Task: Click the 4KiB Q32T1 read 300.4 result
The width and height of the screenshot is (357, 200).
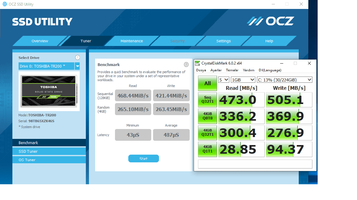Action: [x=241, y=133]
